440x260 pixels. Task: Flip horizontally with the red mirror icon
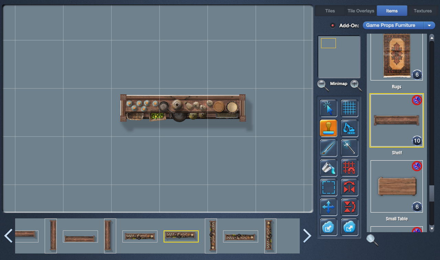(349, 187)
